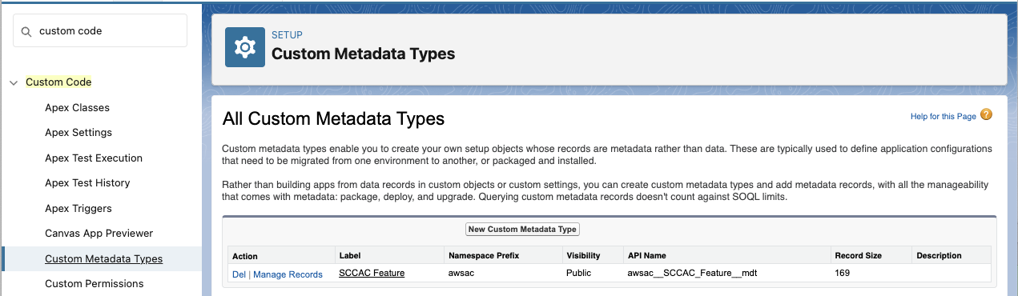Click the Namespace Prefix column header
Image resolution: width=1018 pixels, height=296 pixels.
(485, 256)
